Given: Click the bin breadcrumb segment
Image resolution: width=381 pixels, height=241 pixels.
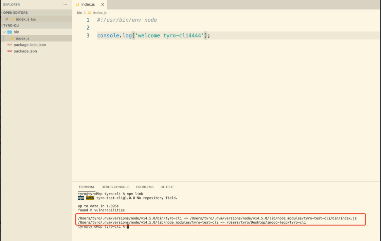Looking at the screenshot, I should 79,13.
